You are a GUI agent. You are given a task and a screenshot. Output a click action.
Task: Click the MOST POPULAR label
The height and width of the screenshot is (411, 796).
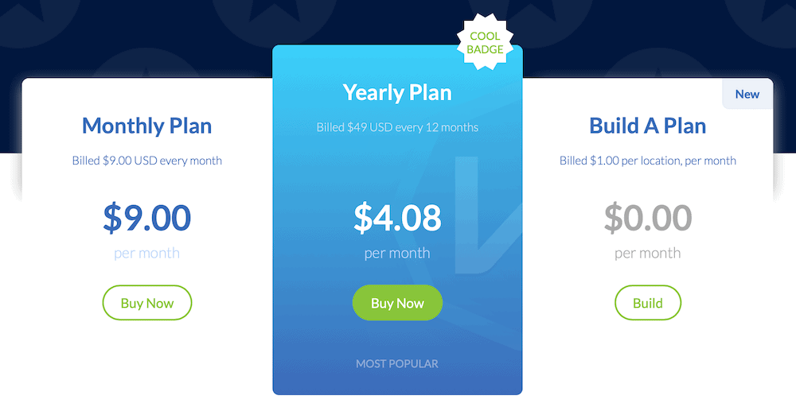pos(397,363)
